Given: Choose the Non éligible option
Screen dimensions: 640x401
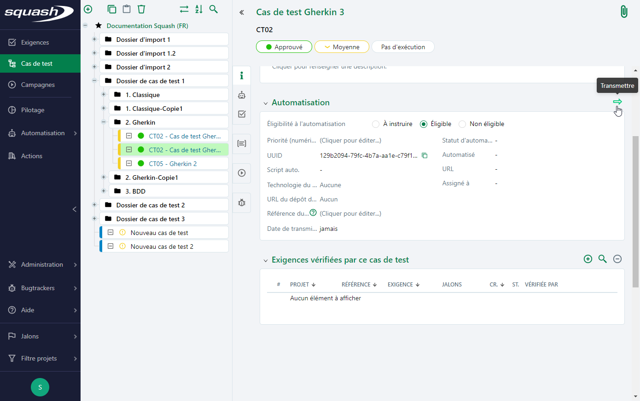Looking at the screenshot, I should (x=462, y=124).
